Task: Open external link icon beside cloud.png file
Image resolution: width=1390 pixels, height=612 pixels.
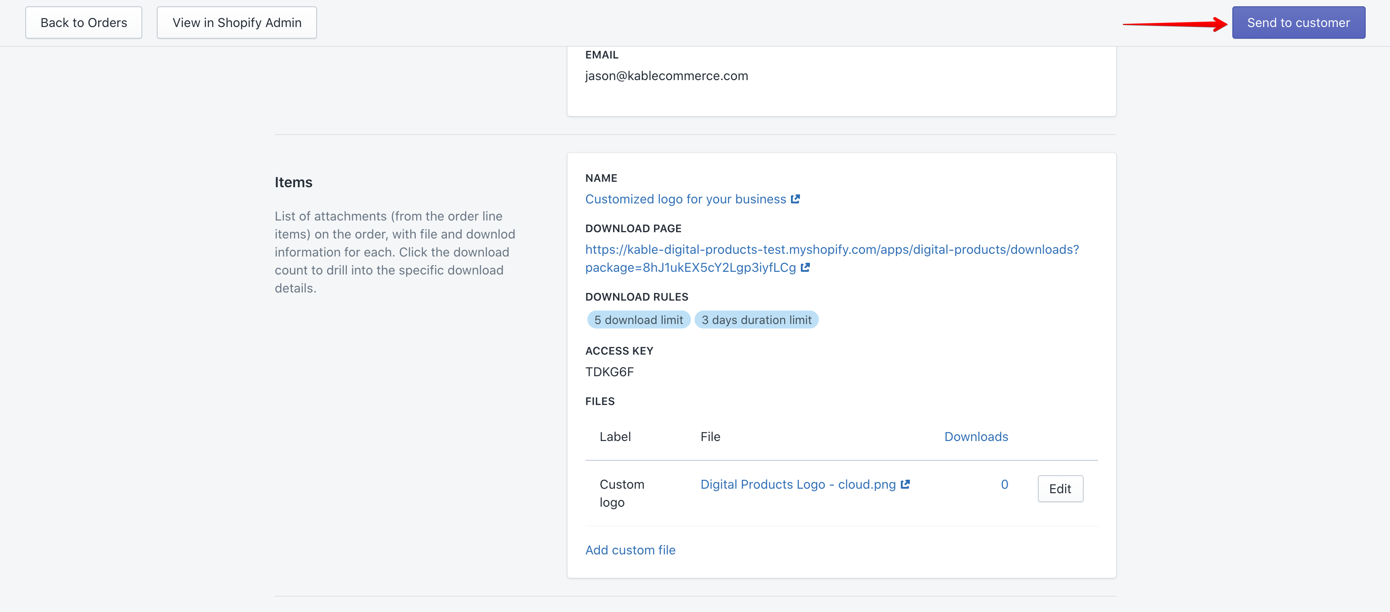Action: (x=905, y=484)
